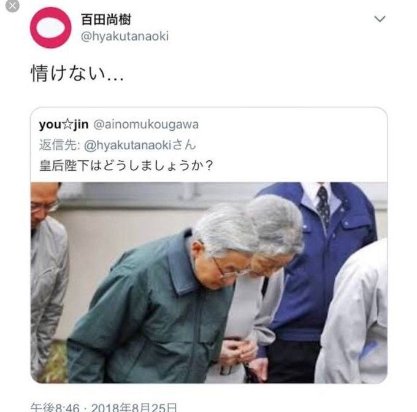The image size is (417, 412).
Task: Follow the @hyakutanaoki mention in reply line
Action: (128, 146)
